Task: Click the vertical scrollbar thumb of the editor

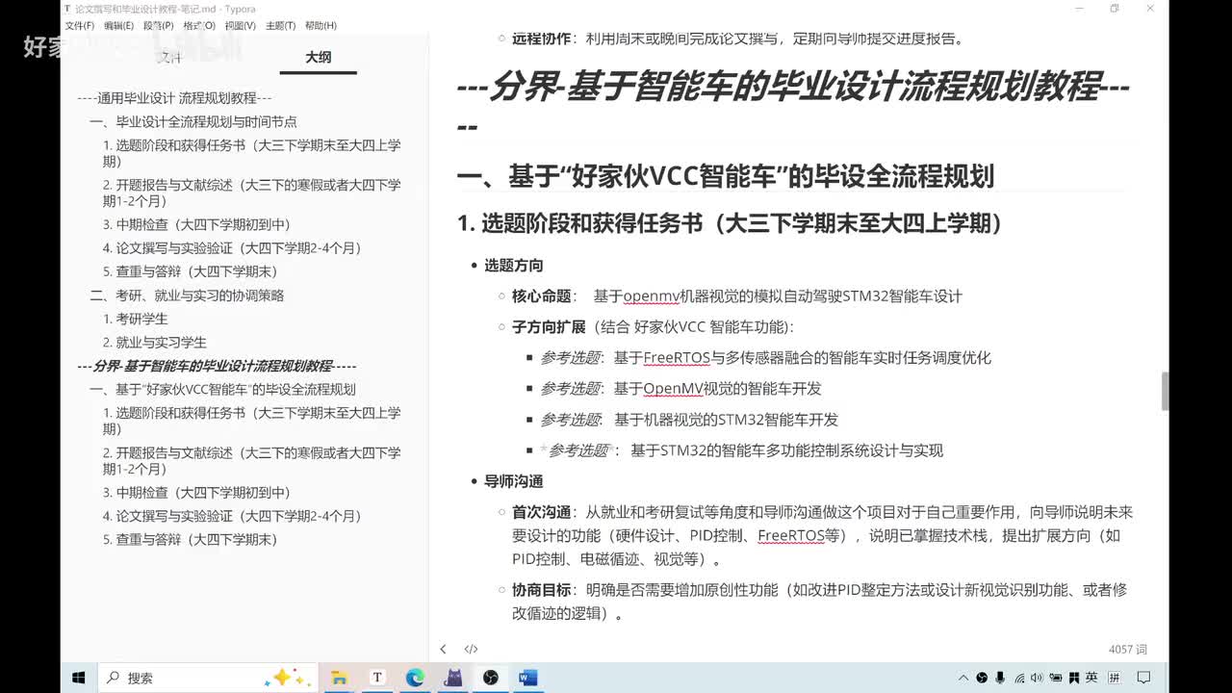Action: [1165, 391]
